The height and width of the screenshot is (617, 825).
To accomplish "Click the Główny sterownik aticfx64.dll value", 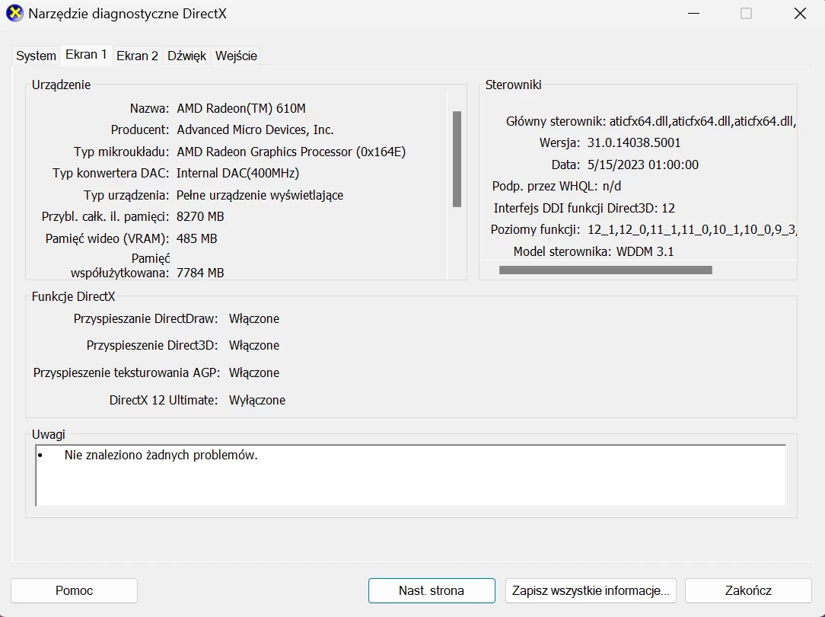I will (703, 122).
